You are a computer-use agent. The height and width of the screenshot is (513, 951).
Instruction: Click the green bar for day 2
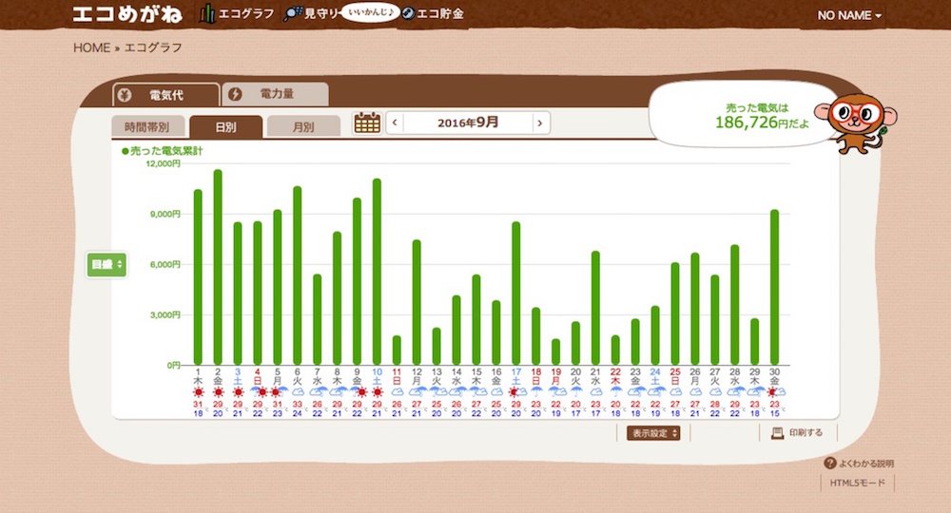[x=218, y=267]
